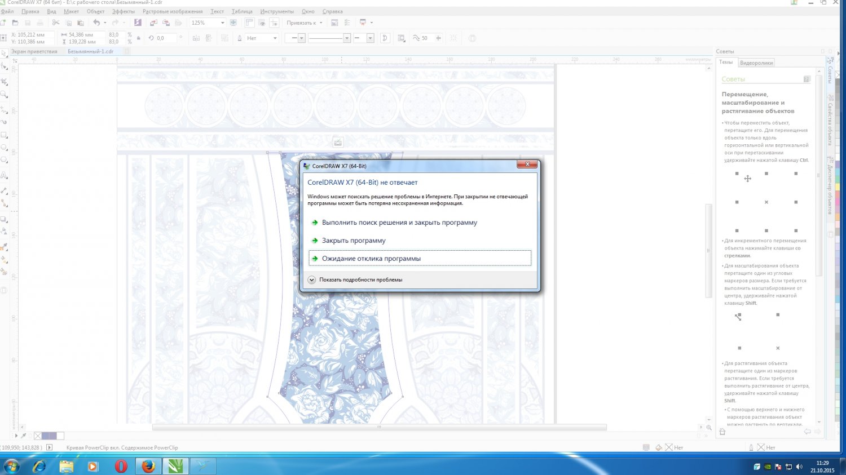Click the Search content purple icon

click(138, 23)
